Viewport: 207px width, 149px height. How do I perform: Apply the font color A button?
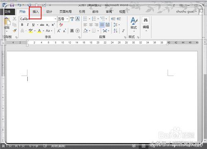pyautogui.click(x=39, y=31)
